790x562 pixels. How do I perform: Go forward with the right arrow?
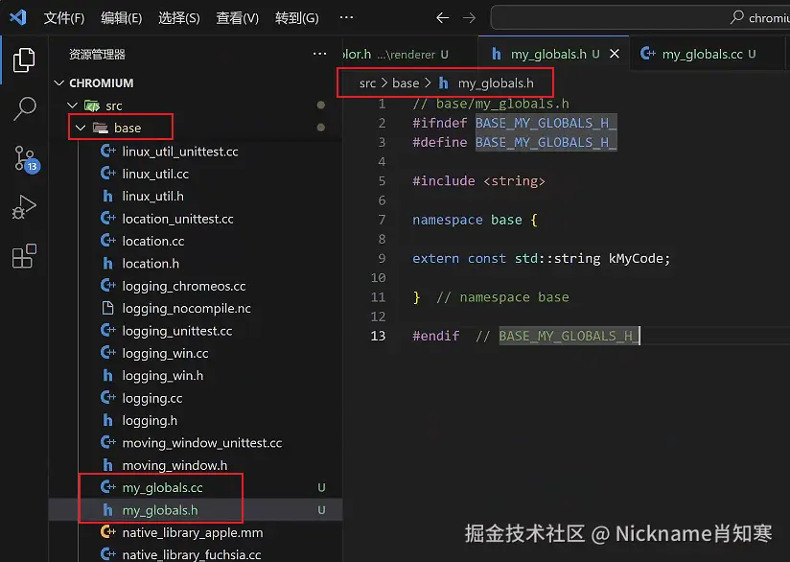[469, 17]
